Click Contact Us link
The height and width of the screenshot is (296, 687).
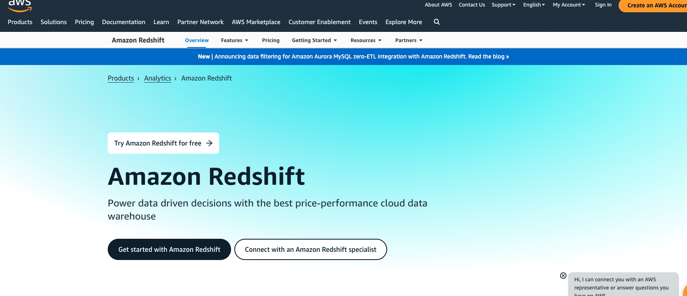coord(472,5)
